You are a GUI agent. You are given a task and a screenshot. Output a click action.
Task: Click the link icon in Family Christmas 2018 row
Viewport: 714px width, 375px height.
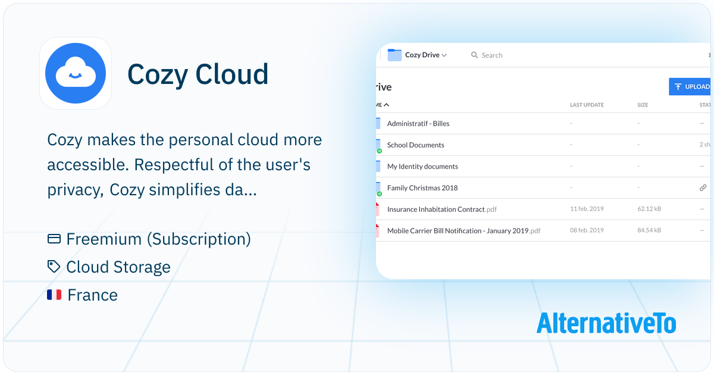pos(703,187)
